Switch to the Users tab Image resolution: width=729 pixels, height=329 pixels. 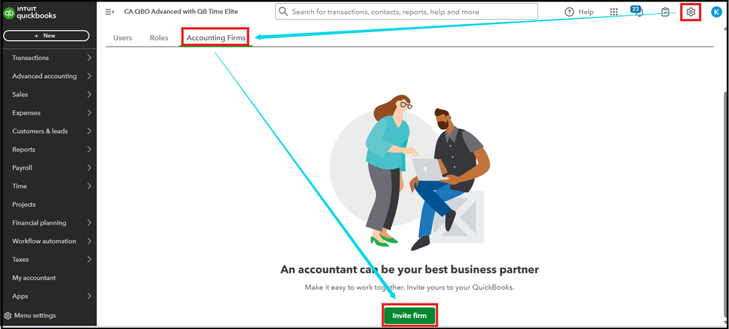(x=123, y=38)
